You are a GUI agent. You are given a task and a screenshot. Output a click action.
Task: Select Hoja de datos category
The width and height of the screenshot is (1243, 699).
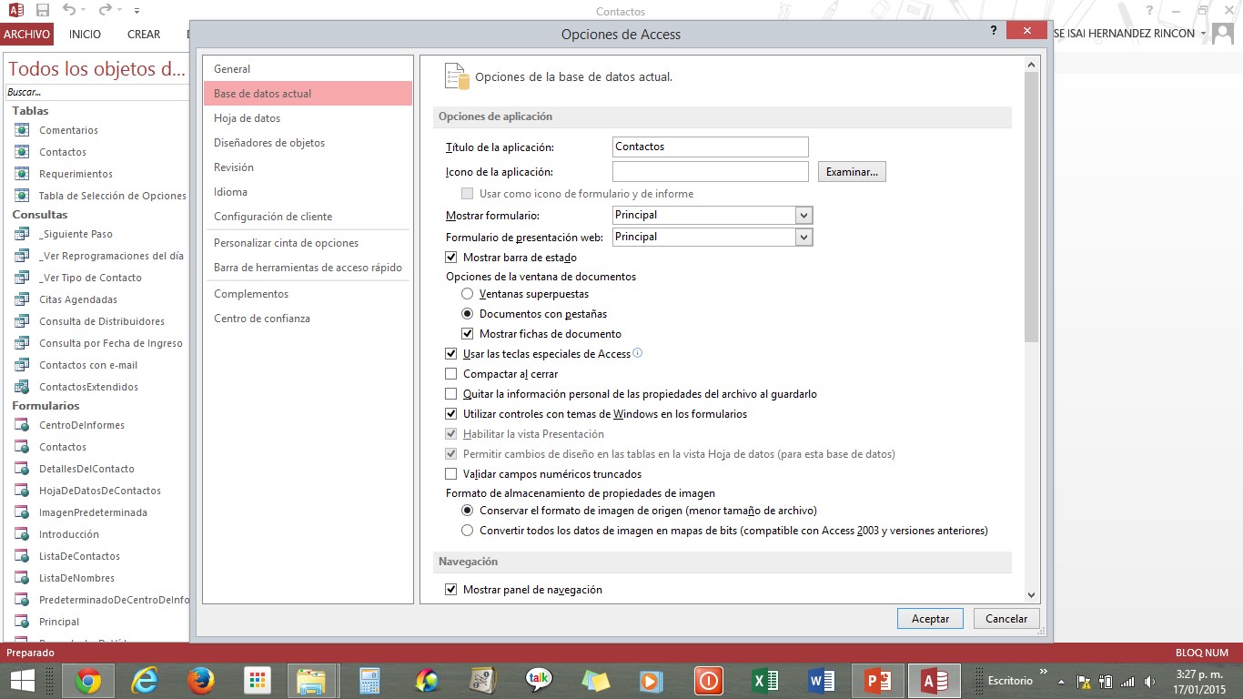(308, 118)
